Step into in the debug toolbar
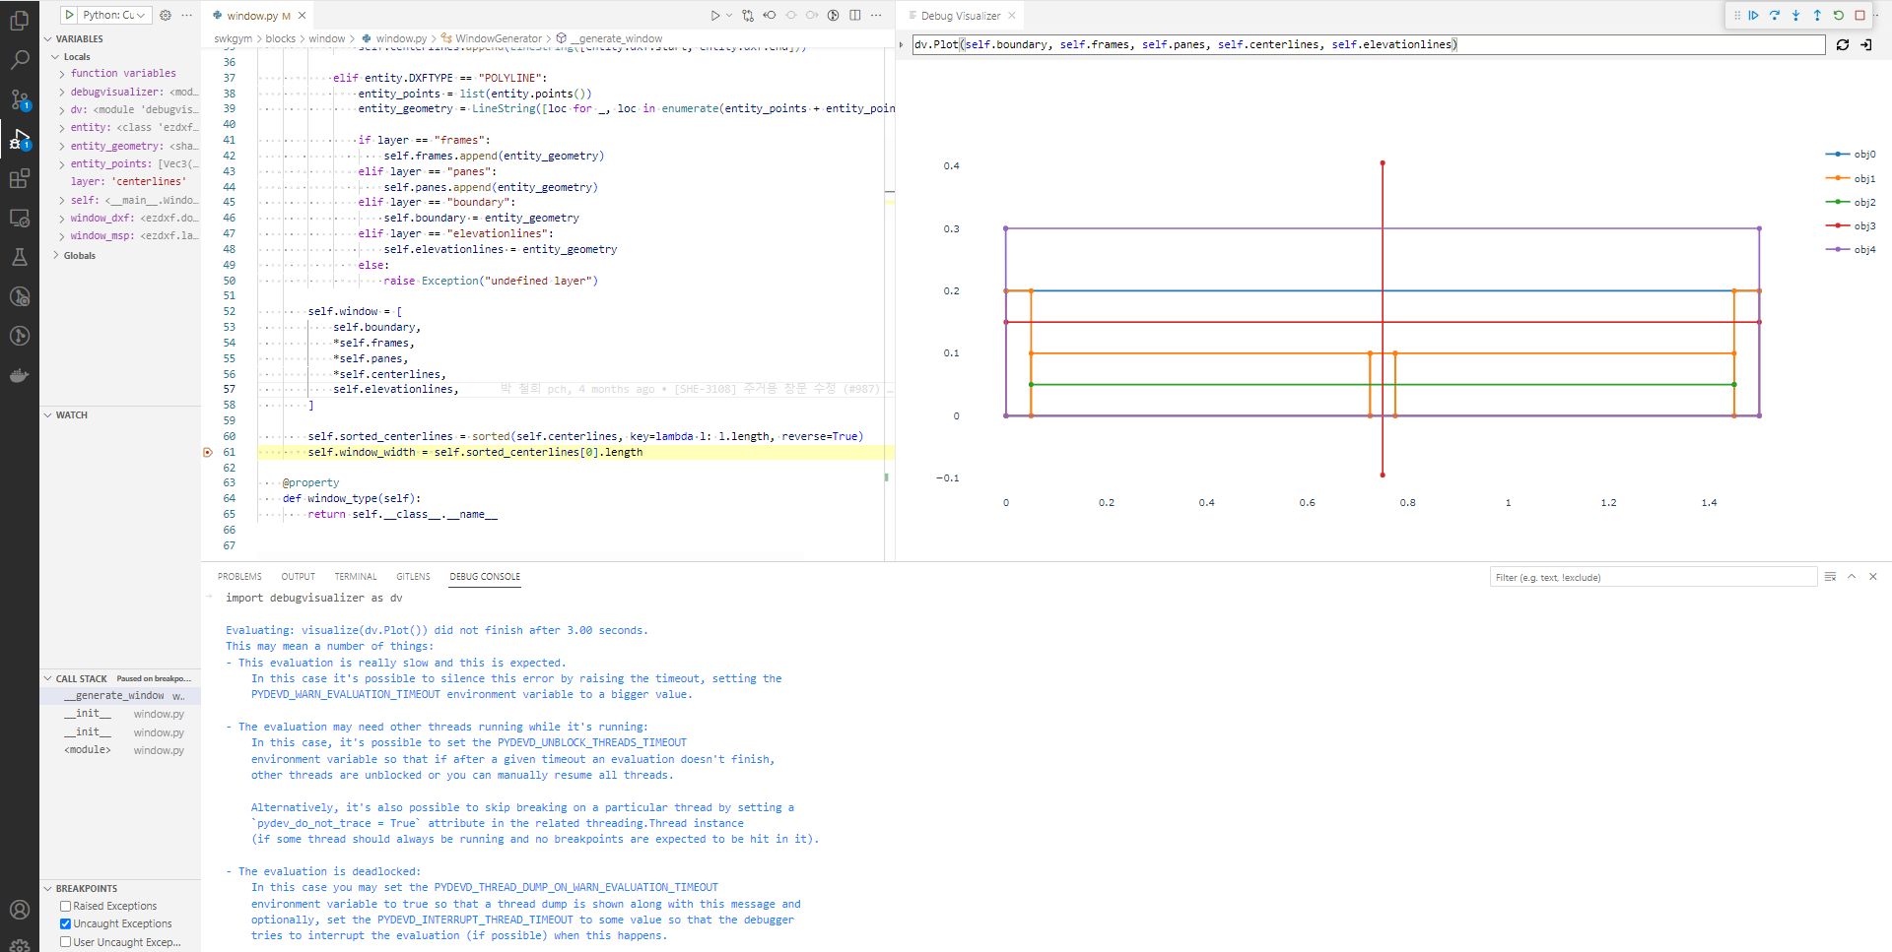 (1795, 15)
